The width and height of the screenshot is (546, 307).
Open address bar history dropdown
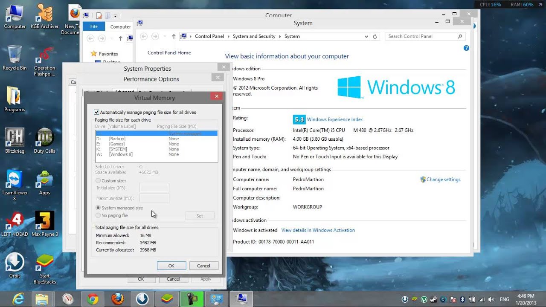coord(366,37)
